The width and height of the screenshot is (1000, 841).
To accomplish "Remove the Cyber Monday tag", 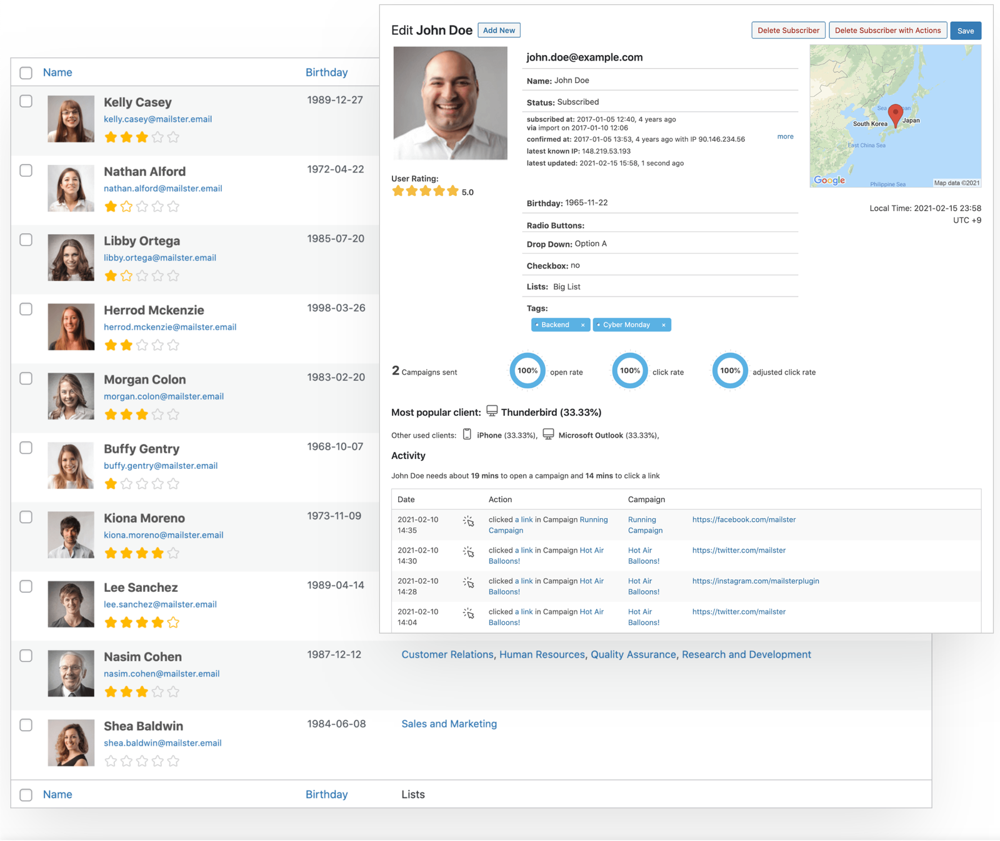I will tap(663, 325).
